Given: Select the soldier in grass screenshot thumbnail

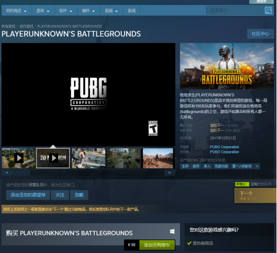Looking at the screenshot, I should coord(123,158).
